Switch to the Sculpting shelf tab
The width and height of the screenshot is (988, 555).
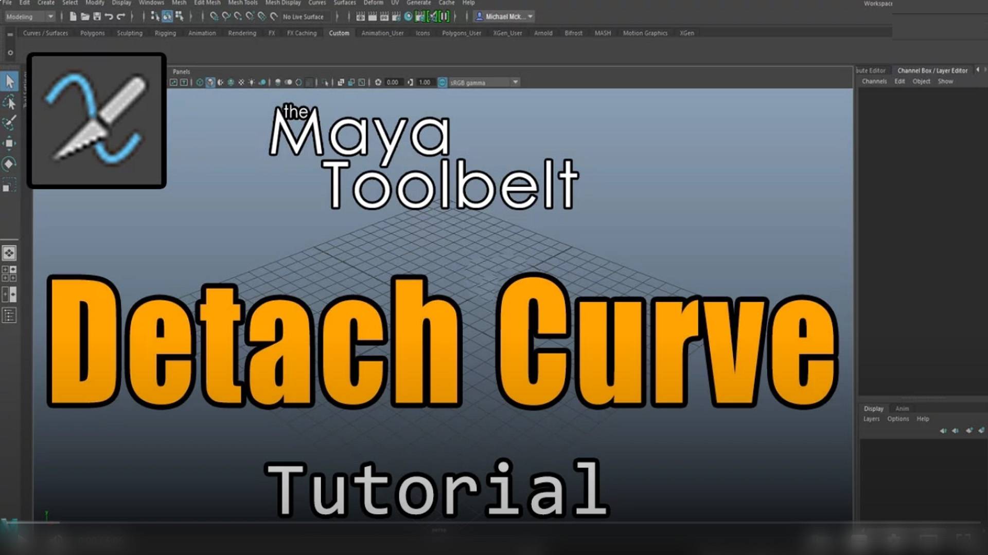coord(130,33)
